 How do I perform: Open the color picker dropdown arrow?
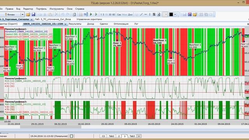pos(175,14)
